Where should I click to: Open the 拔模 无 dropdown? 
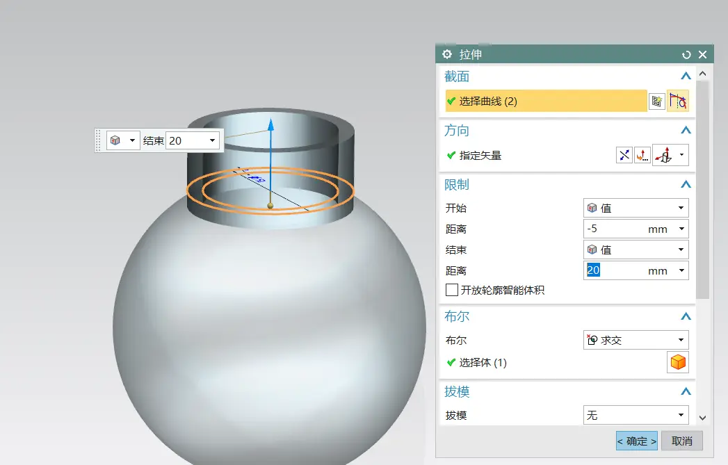tap(636, 415)
